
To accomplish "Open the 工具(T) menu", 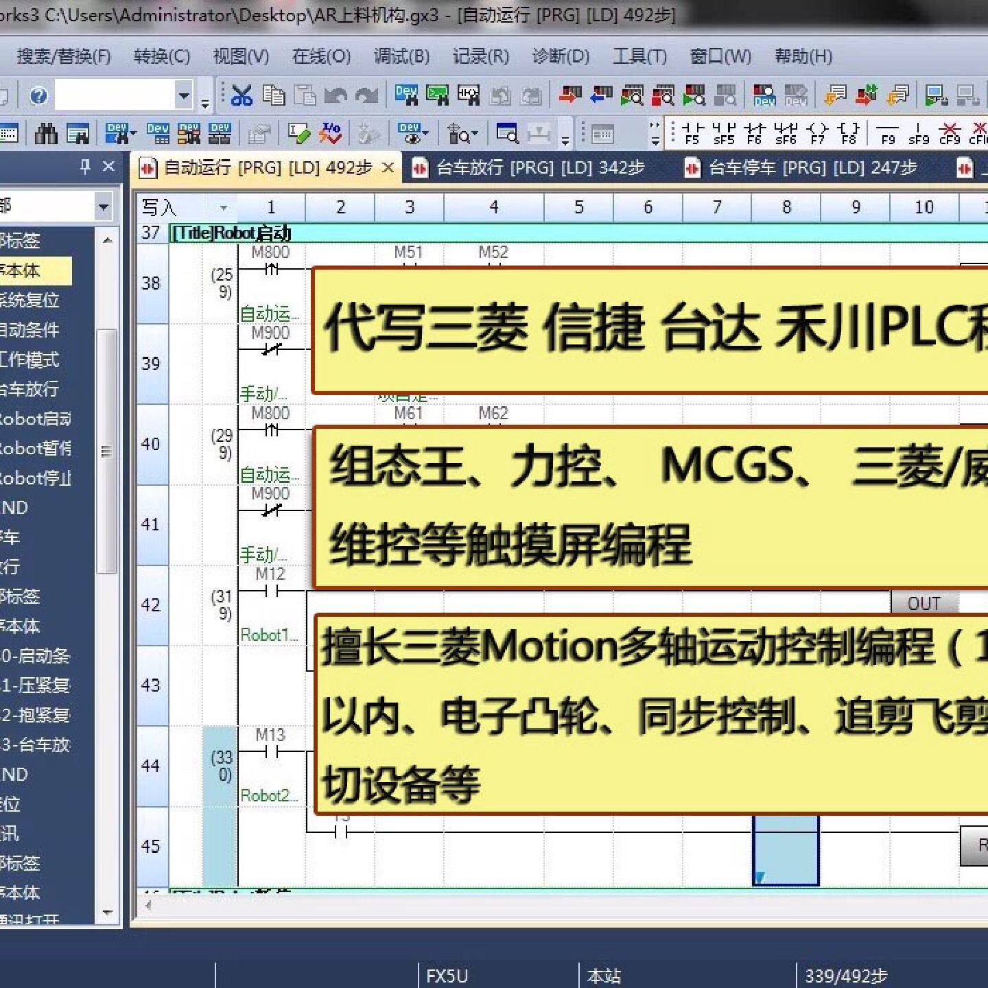I will [639, 56].
